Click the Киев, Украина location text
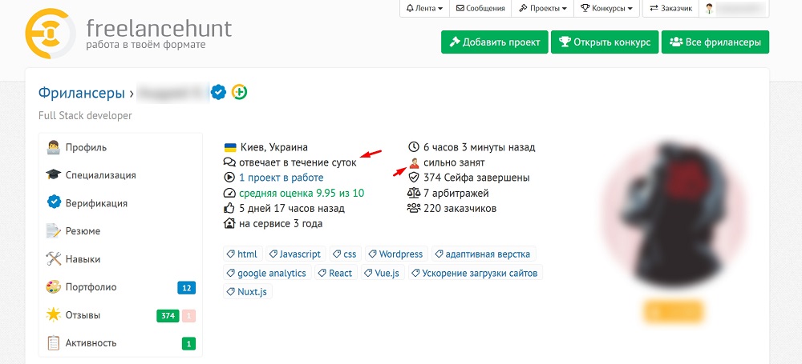802x364 pixels. [273, 147]
